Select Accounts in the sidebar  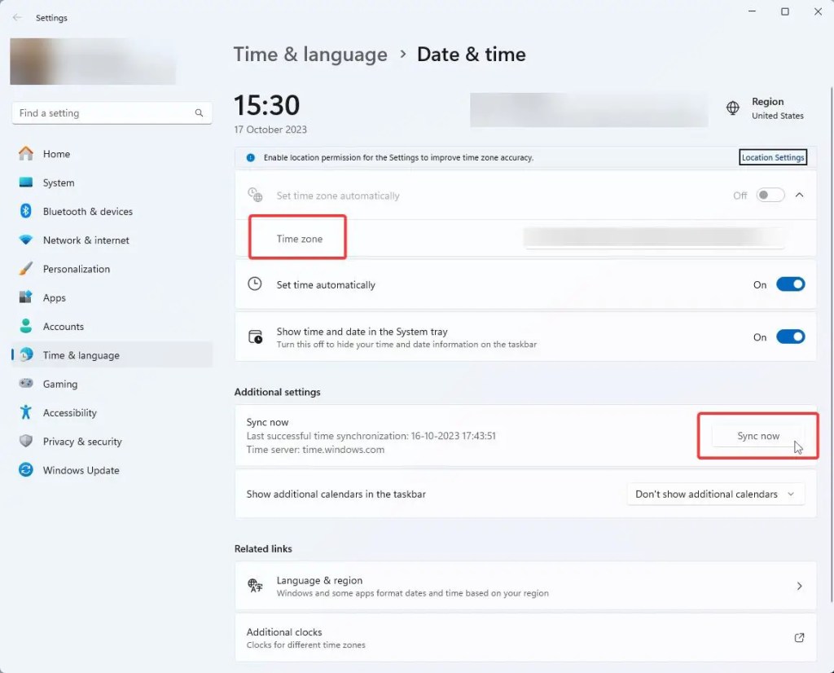(63, 327)
